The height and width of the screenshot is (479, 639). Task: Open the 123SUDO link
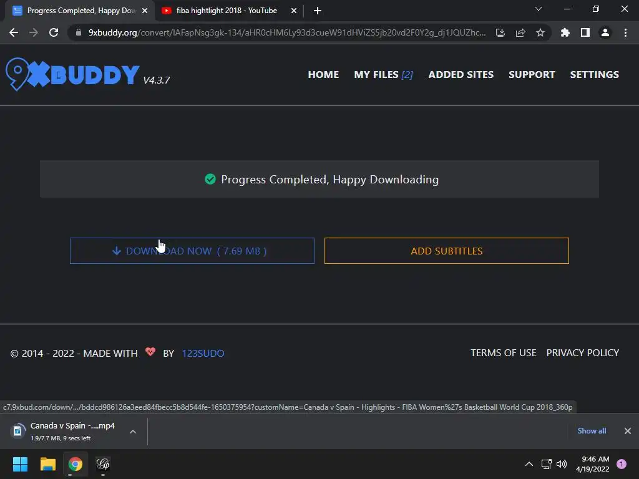point(203,353)
